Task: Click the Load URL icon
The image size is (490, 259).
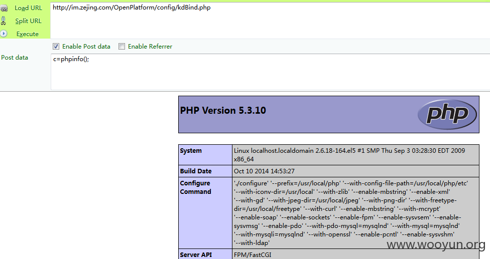Action: point(4,8)
